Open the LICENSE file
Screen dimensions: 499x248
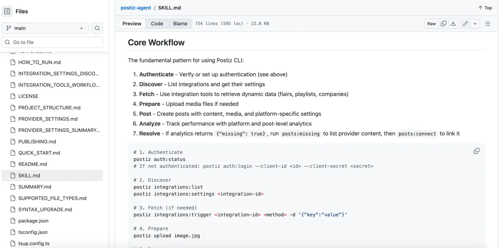point(28,96)
